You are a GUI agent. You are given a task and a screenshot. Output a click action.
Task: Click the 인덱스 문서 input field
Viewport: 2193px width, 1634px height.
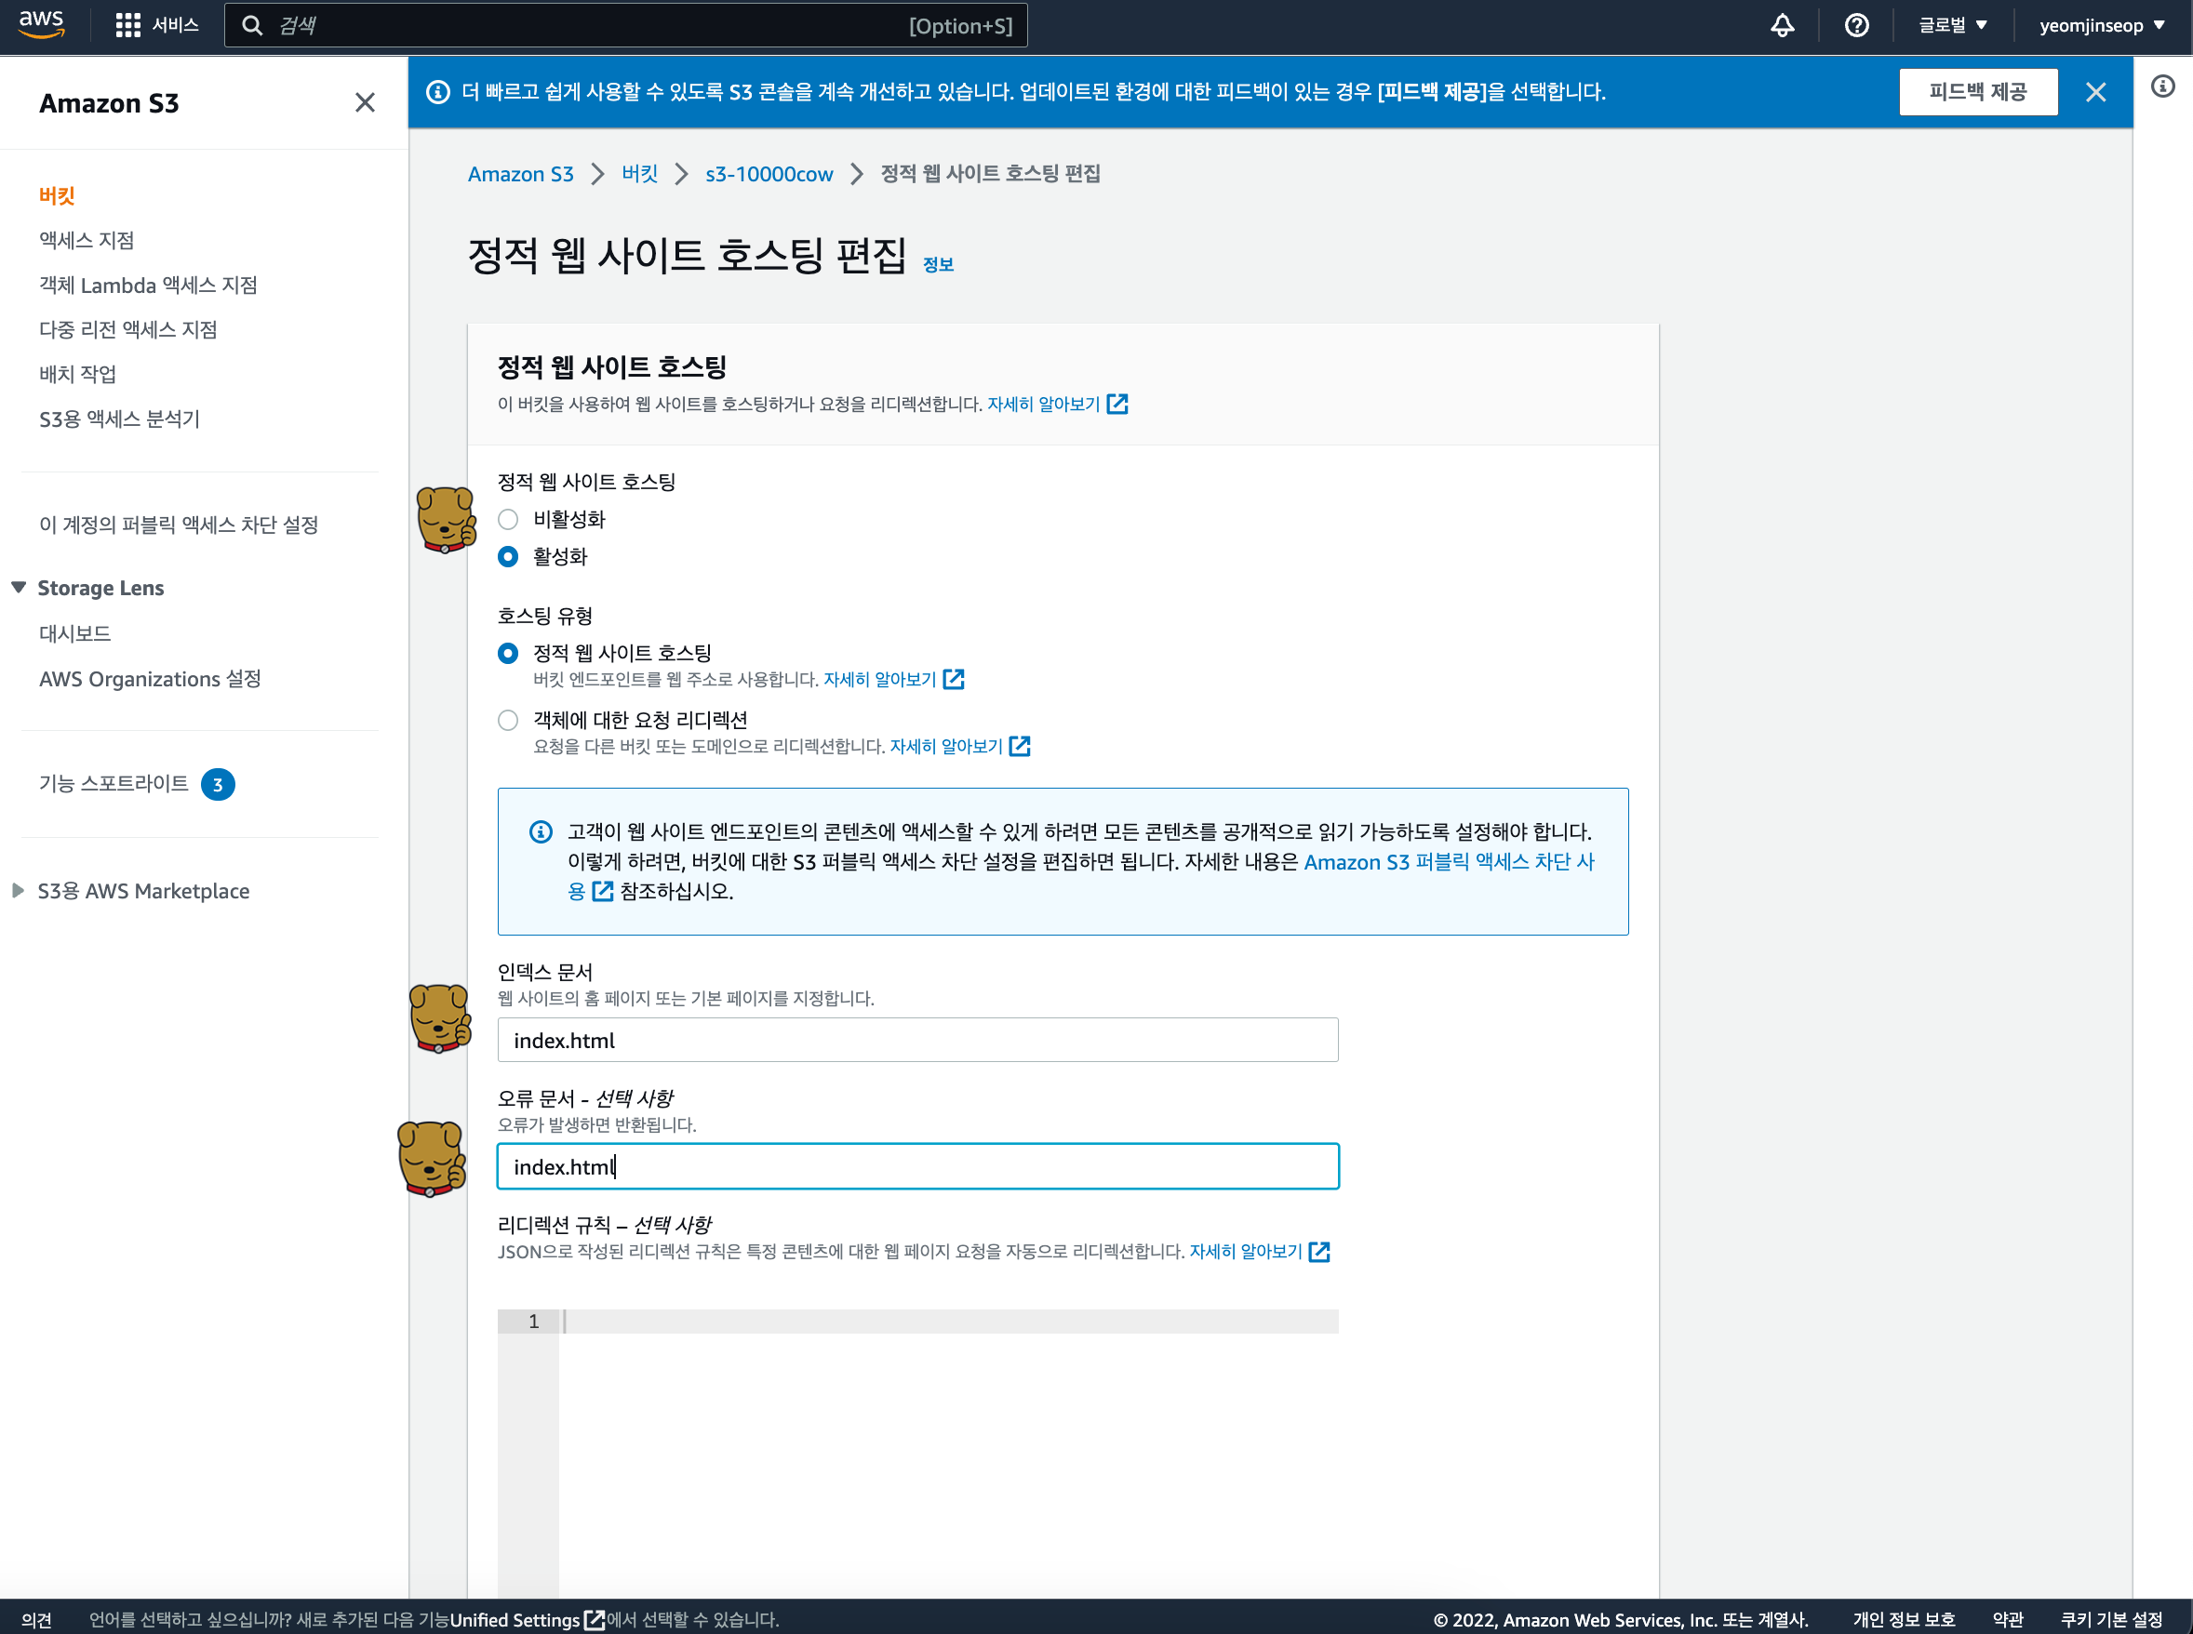click(x=916, y=1041)
